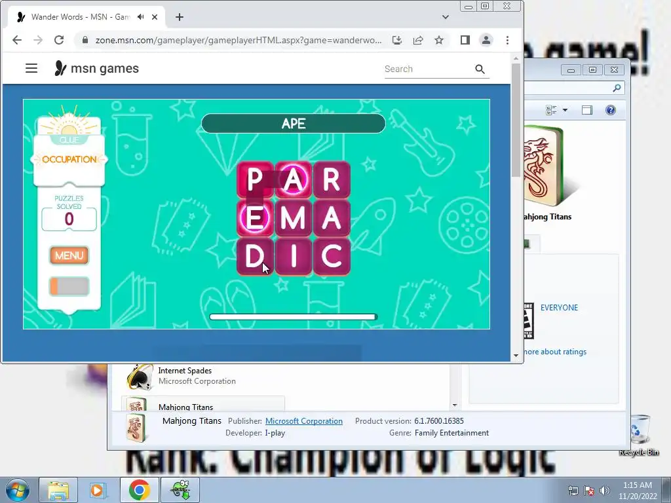Select the letter tile D

[255, 257]
